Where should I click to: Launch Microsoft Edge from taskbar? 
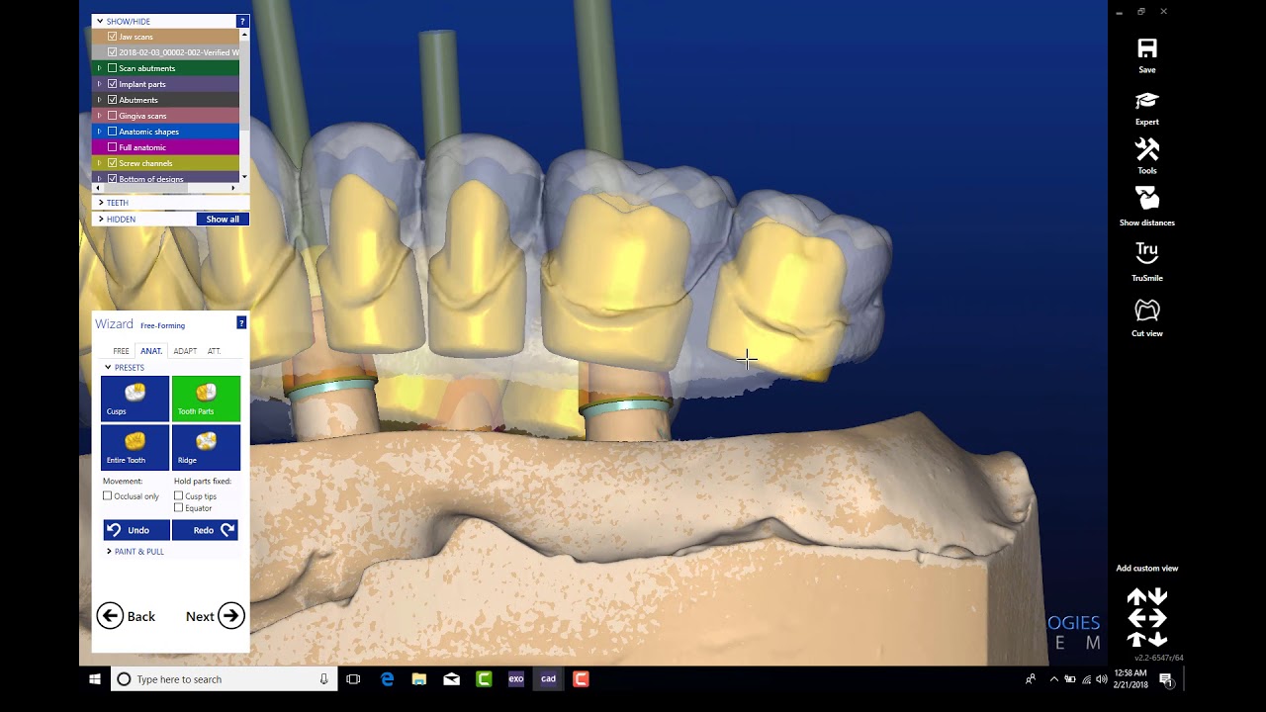387,679
